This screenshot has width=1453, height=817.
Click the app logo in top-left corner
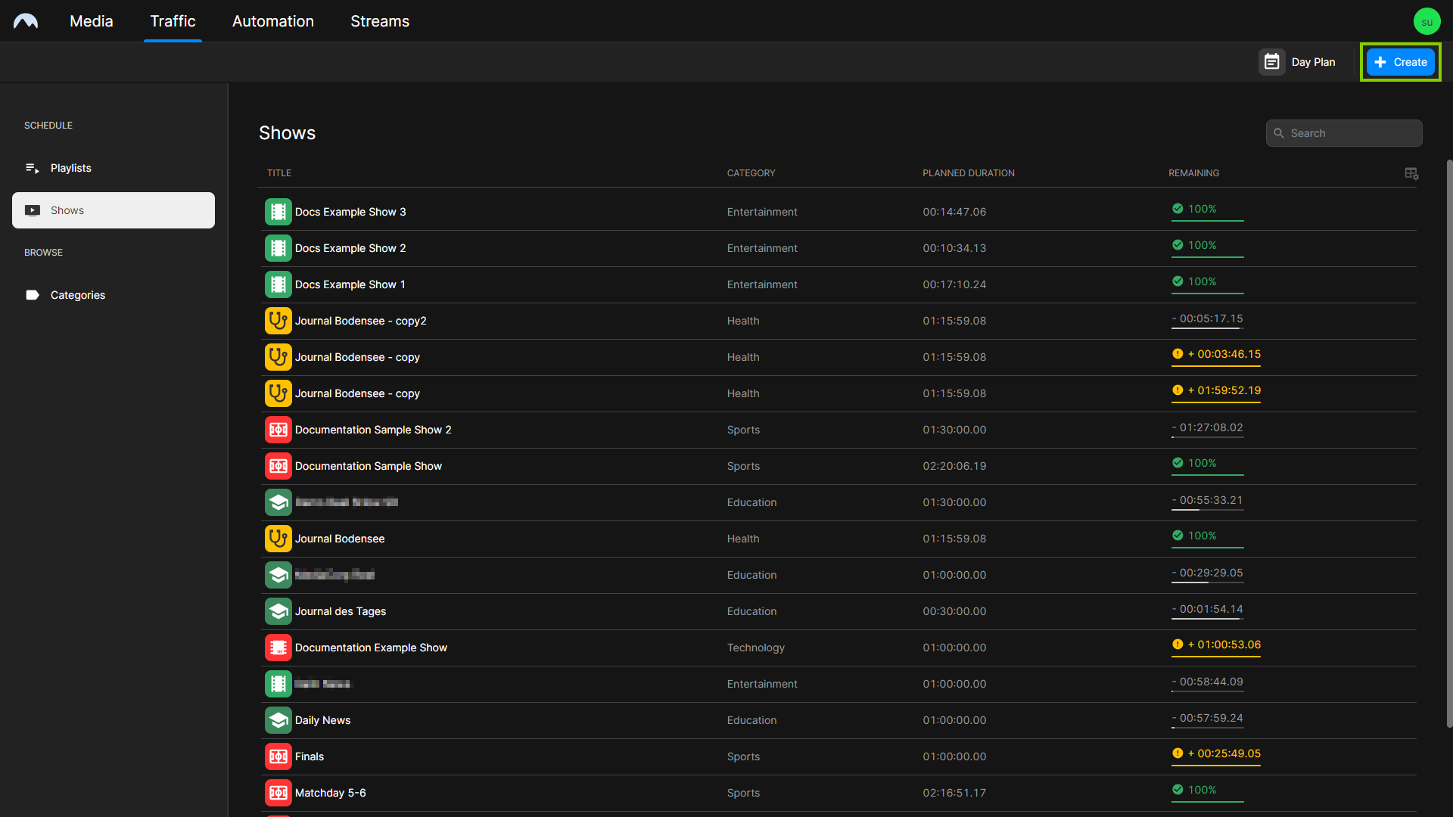(x=26, y=21)
